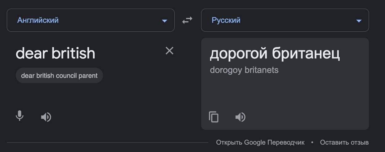Open the Английский source language selector
Image resolution: width=385 pixels, height=152 pixels.
tap(91, 20)
